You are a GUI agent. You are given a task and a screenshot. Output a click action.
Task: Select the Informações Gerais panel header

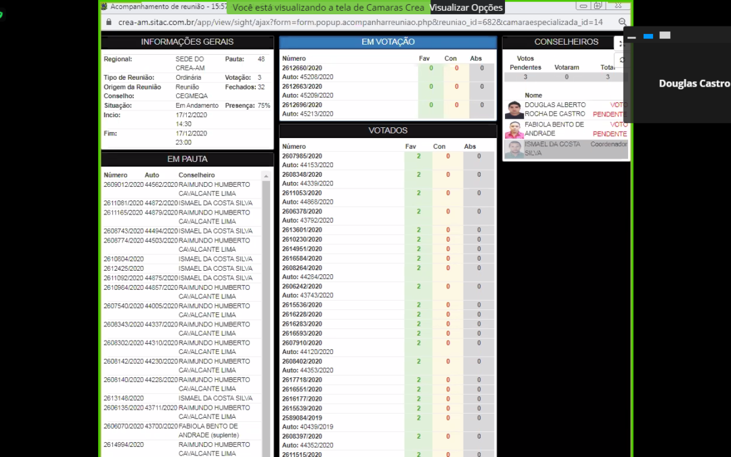(x=187, y=42)
